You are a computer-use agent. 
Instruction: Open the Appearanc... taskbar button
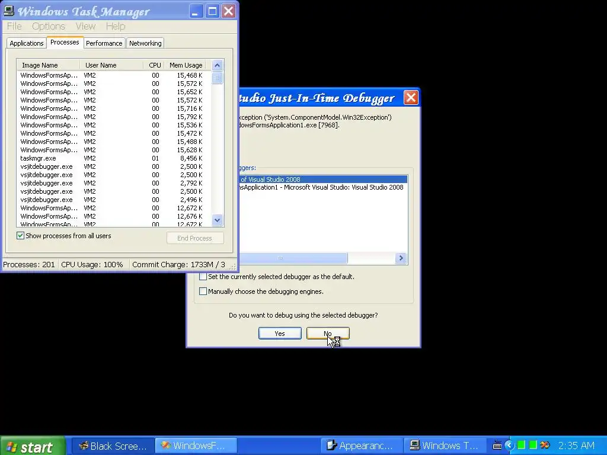click(x=361, y=446)
